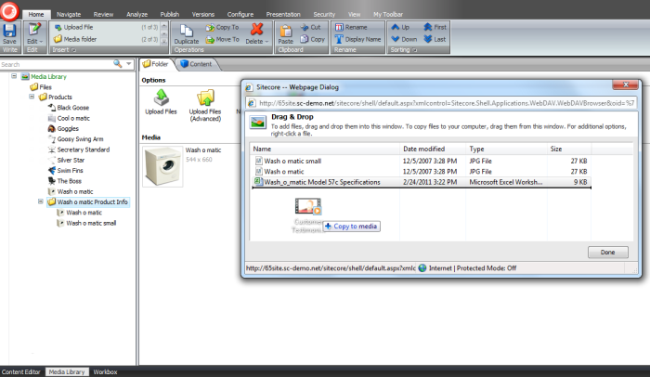Click the Save icon in the ribbon
The image size is (650, 377).
pos(9,31)
